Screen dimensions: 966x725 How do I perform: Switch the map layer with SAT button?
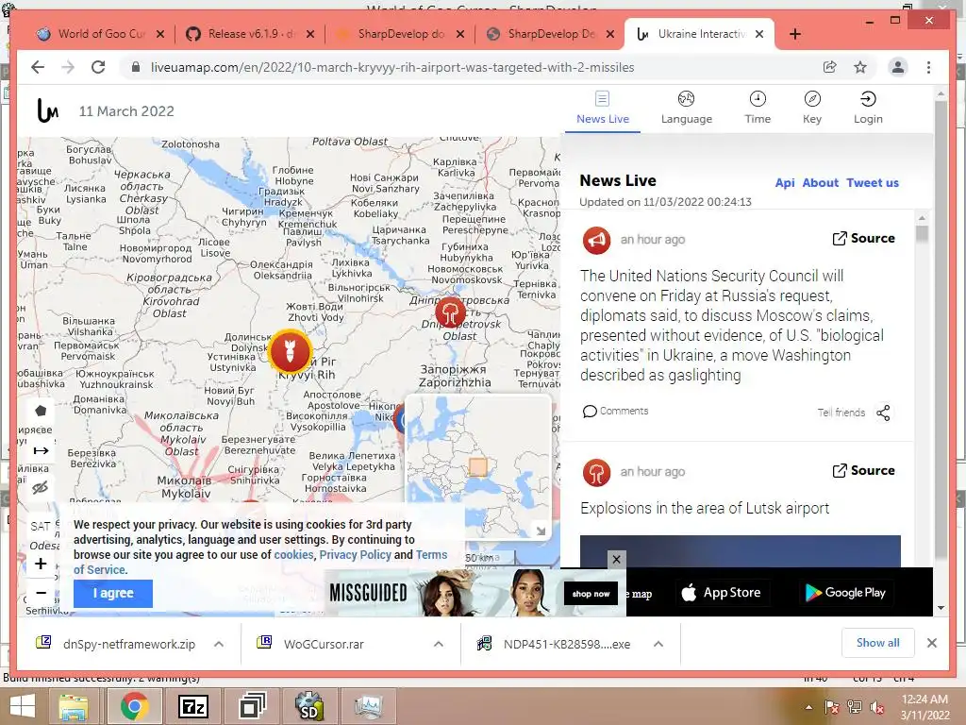coord(41,527)
